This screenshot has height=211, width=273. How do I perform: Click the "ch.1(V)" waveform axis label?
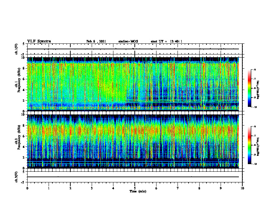16,49
